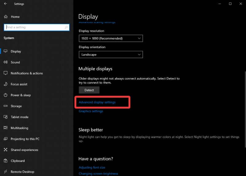Open Graphics settings link
This screenshot has width=246, height=176.
(91, 111)
